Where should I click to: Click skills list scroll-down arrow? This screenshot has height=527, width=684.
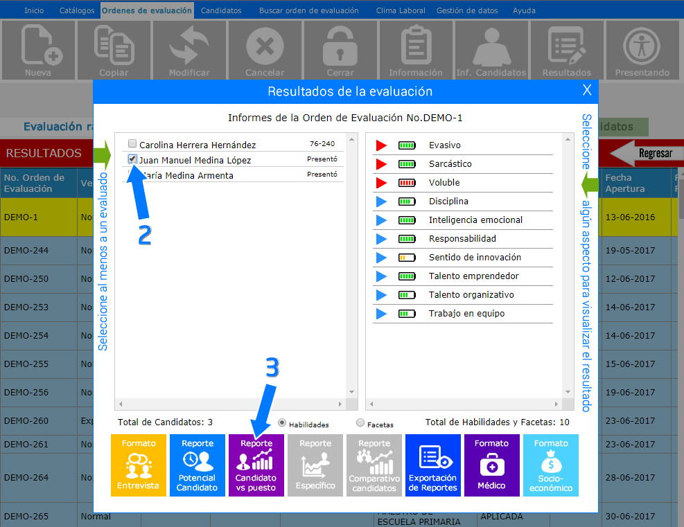coord(568,392)
